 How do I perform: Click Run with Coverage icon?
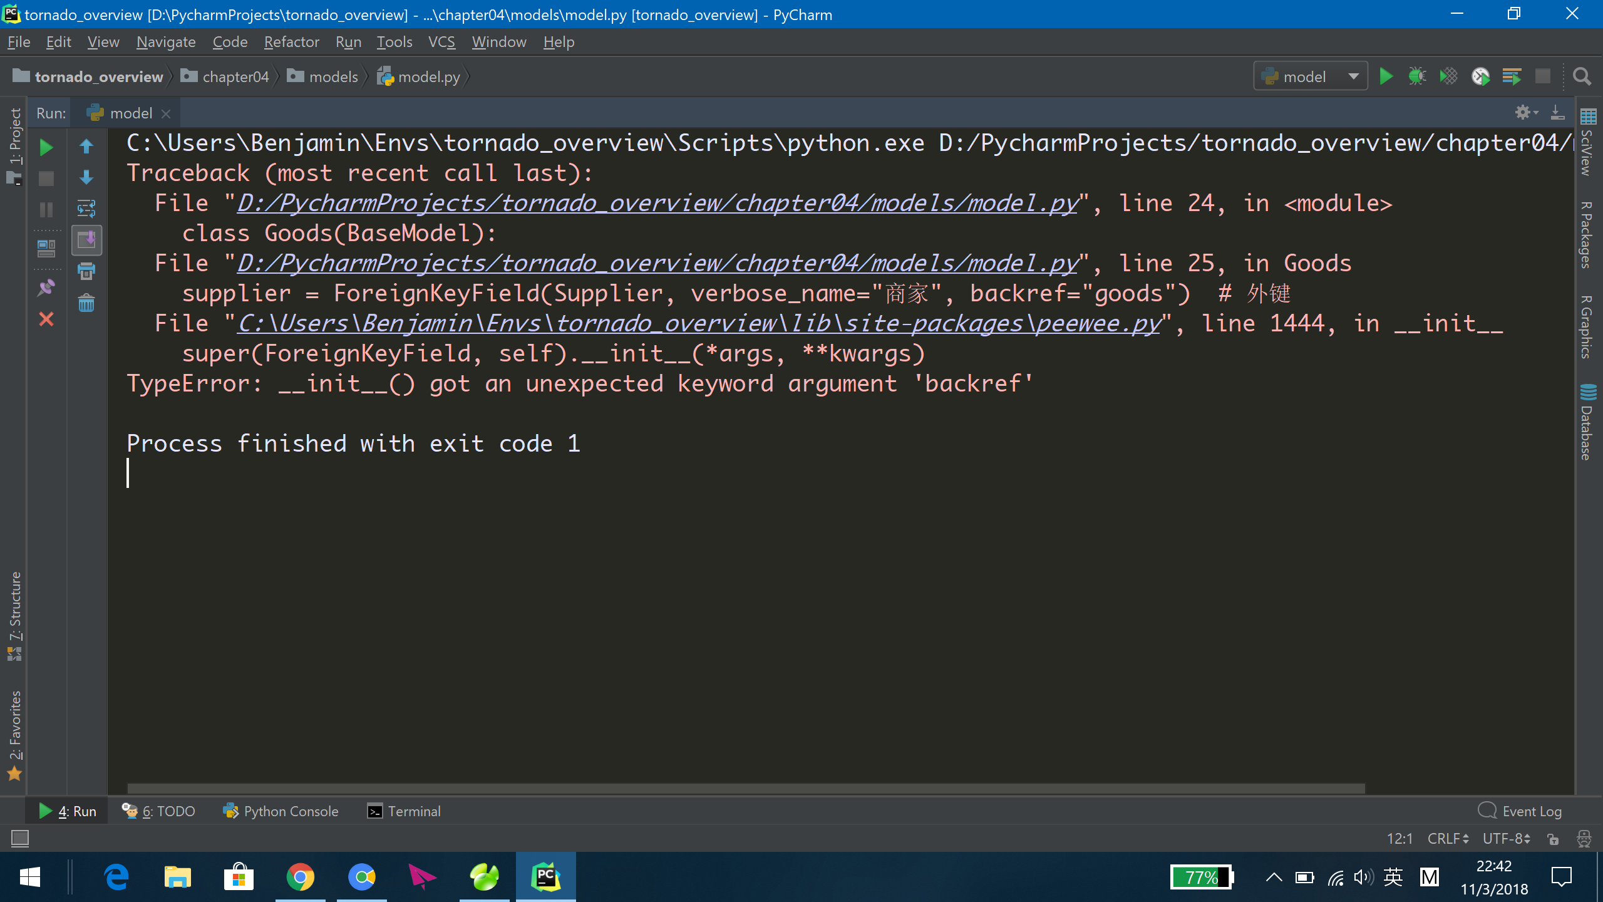[x=1448, y=76]
